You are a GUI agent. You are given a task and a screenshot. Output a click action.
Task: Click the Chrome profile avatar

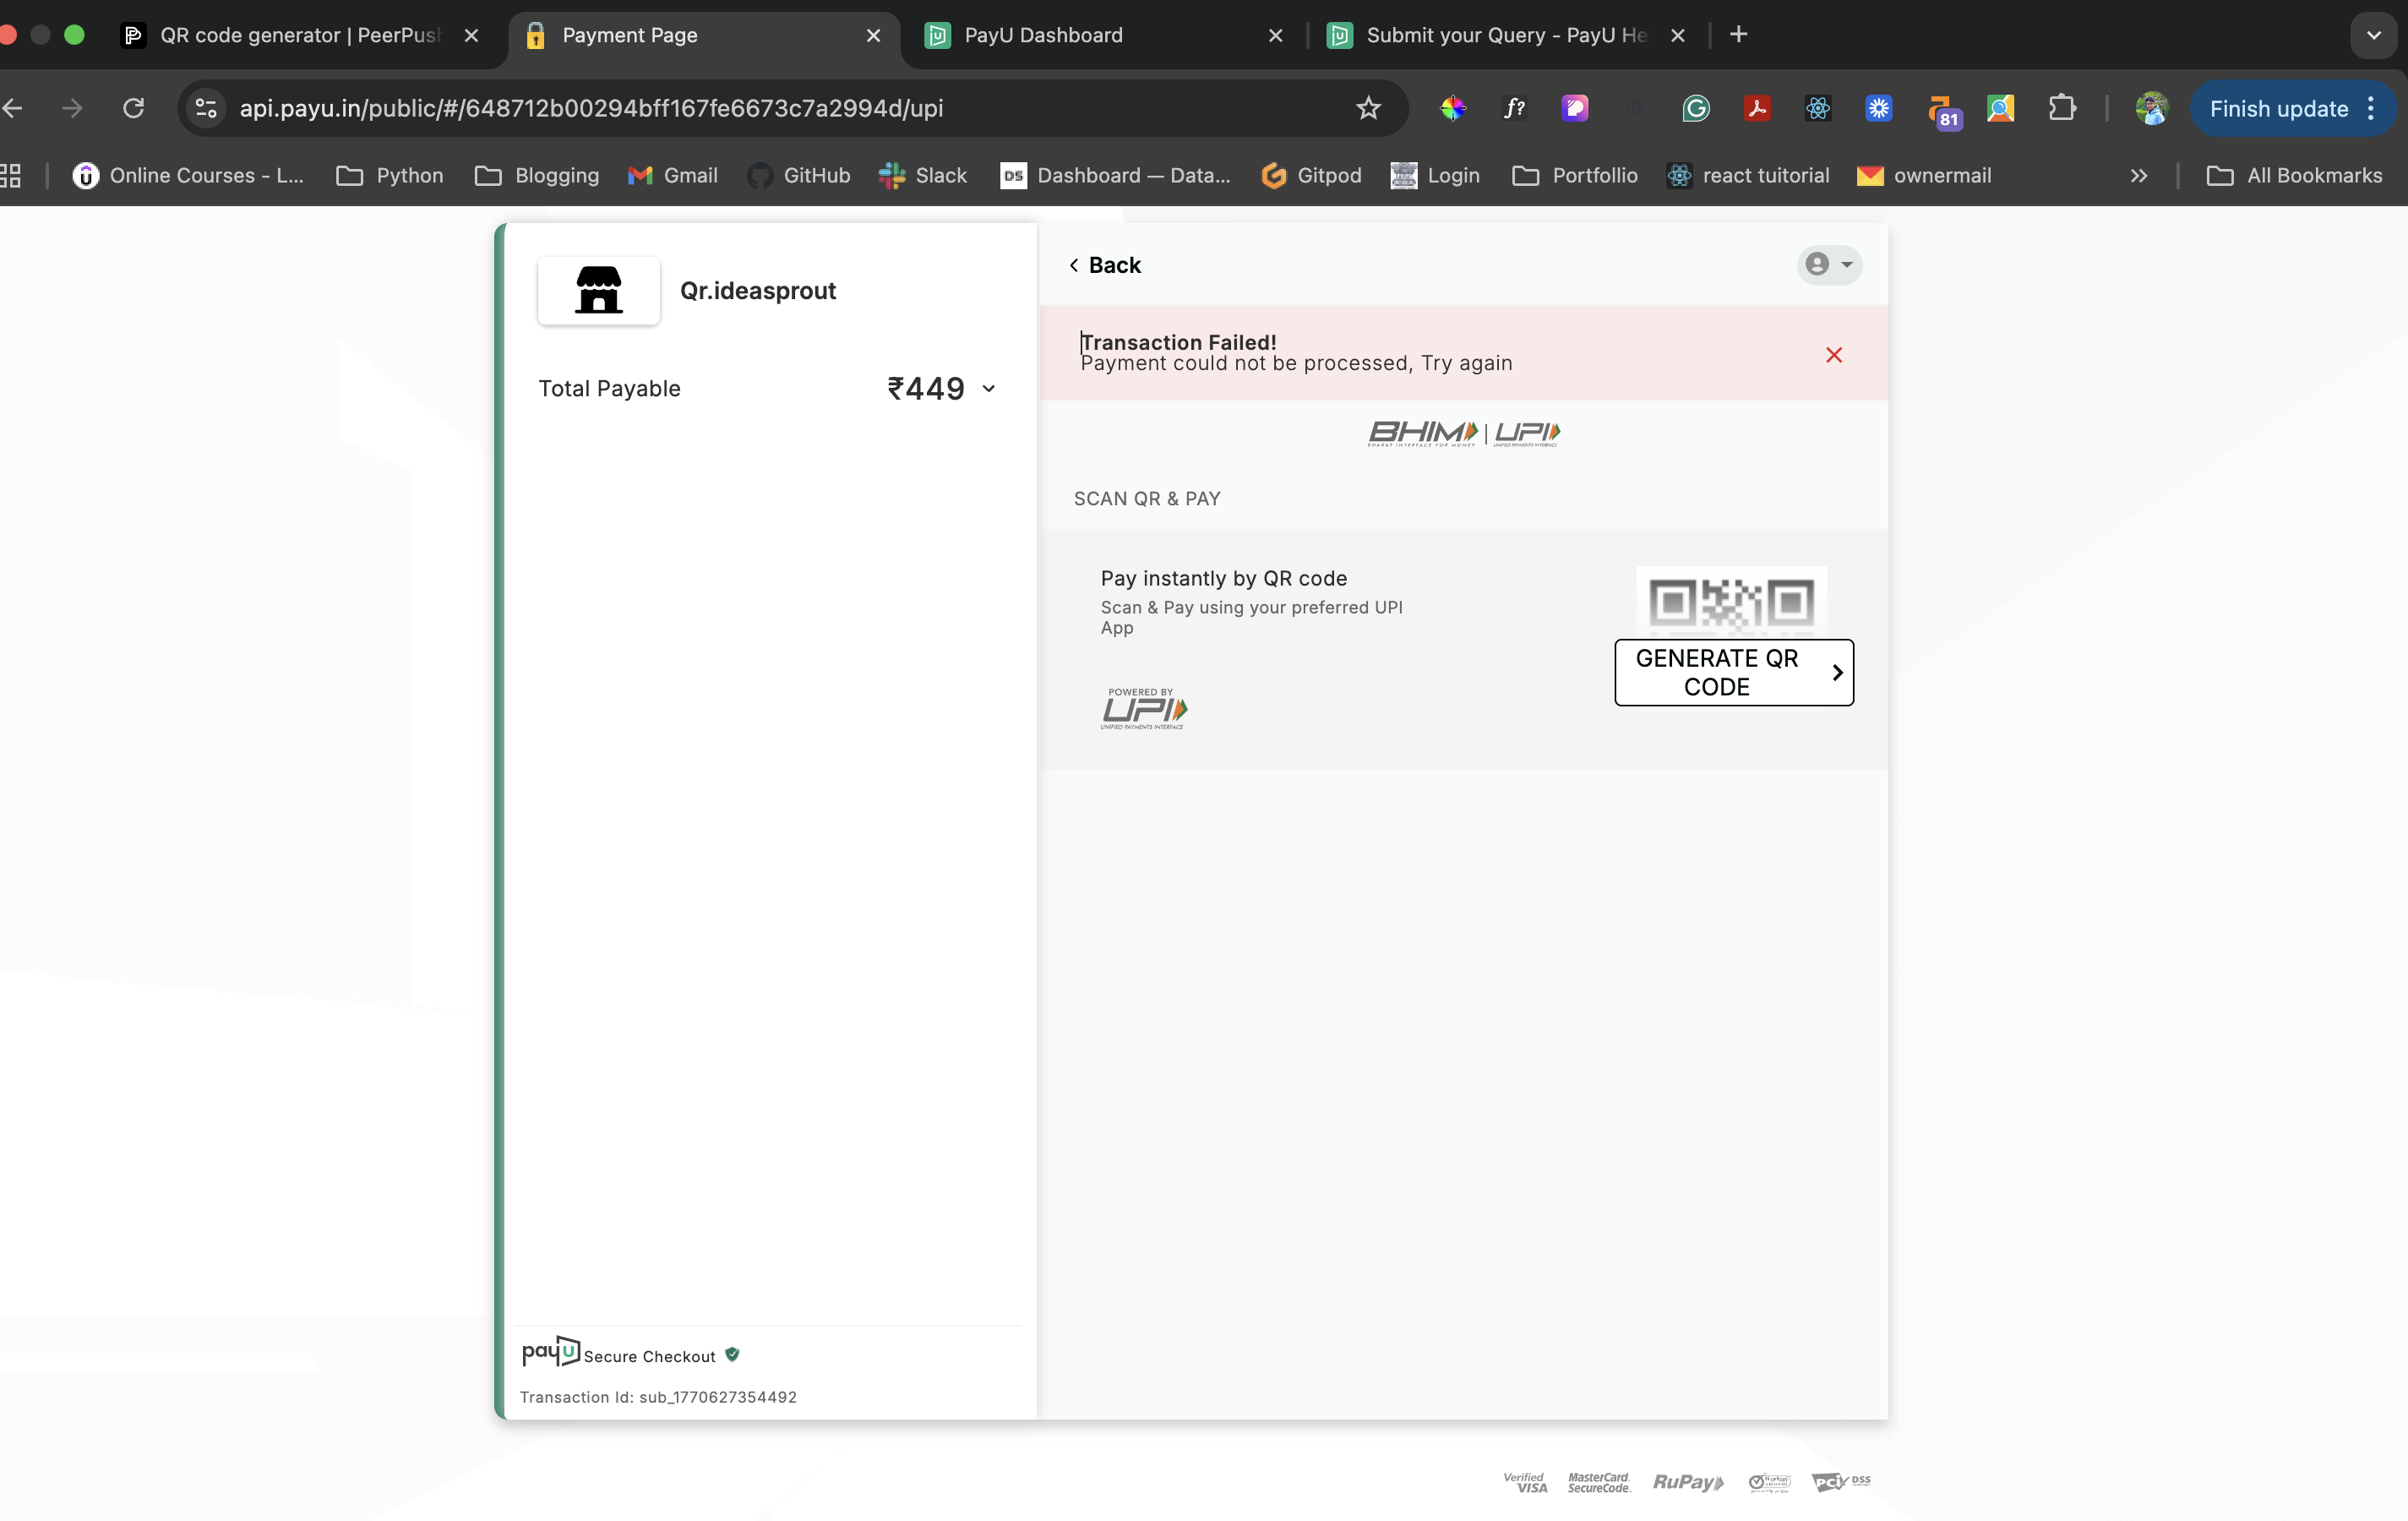click(x=2151, y=108)
